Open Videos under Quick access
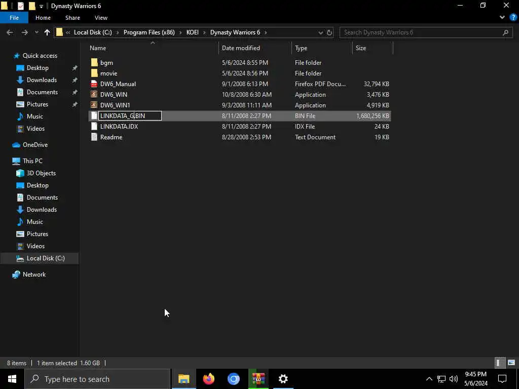Viewport: 519px width, 389px height. [x=35, y=129]
